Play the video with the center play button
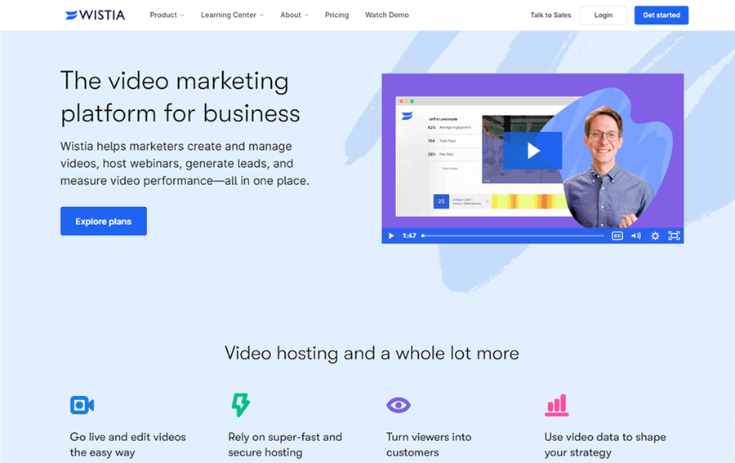The width and height of the screenshot is (735, 463). 532,151
